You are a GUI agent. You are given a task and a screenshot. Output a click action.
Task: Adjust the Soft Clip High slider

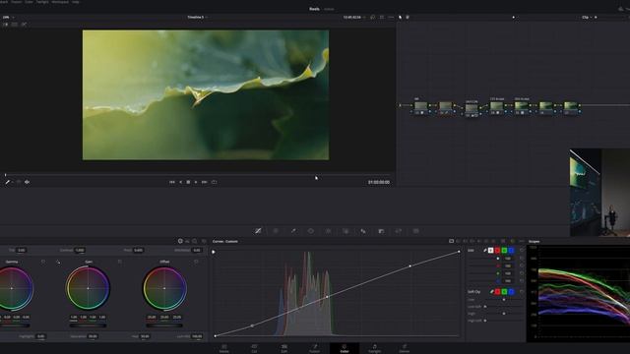(x=504, y=314)
